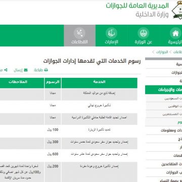This screenshot has height=182, width=182.
Task: Go to the home house icon
Action: (x=175, y=33)
